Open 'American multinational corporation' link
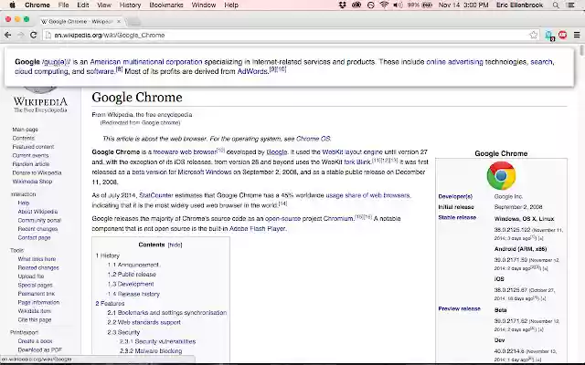This screenshot has width=585, height=365. (x=146, y=62)
